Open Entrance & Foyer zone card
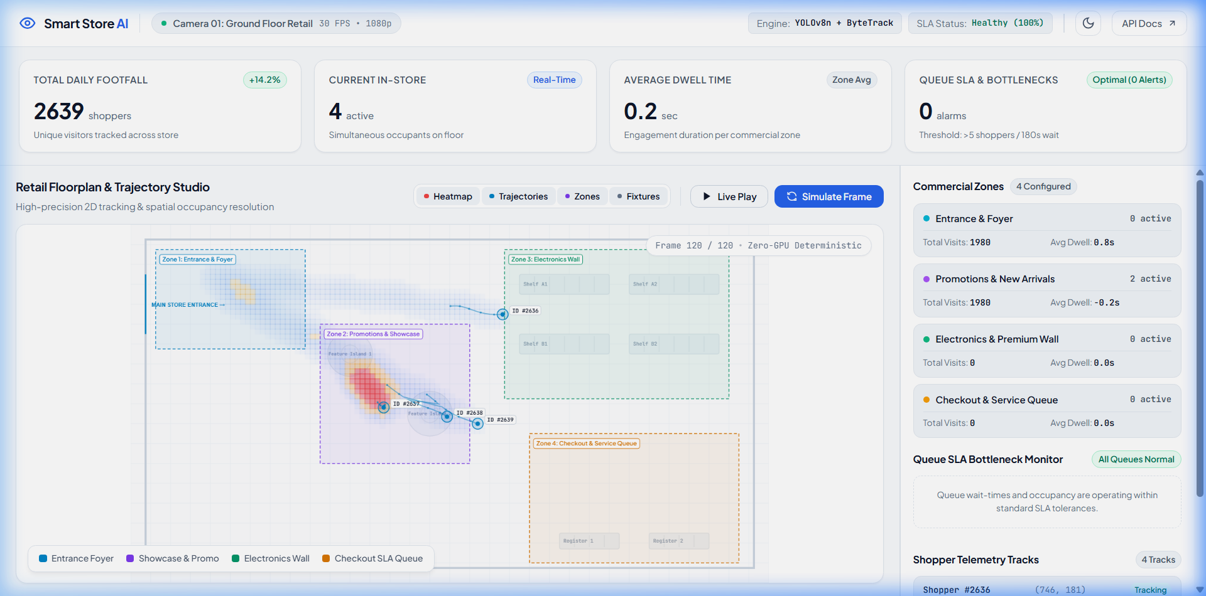 point(1047,230)
